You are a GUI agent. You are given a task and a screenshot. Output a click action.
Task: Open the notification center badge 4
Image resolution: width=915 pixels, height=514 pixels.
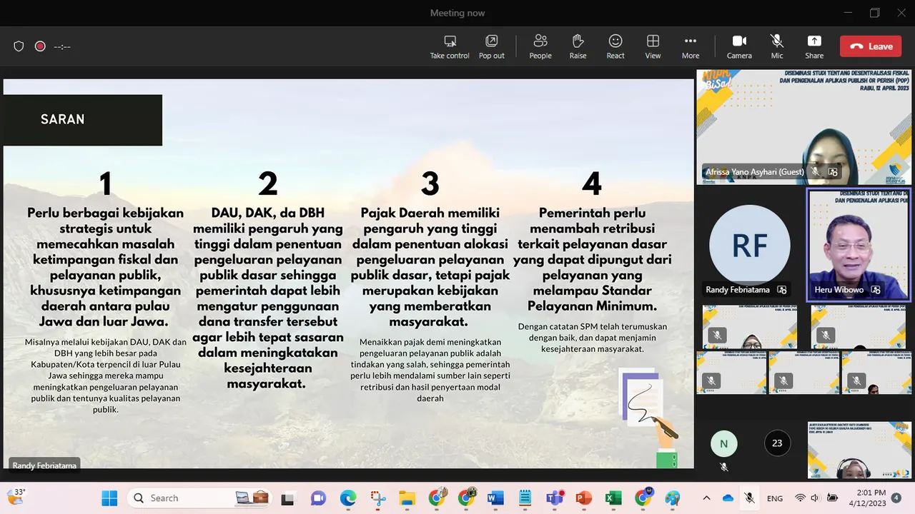pyautogui.click(x=896, y=498)
